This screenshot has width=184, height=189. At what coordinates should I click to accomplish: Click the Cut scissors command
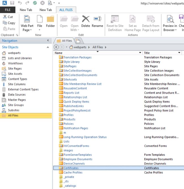pyautogui.click(x=8, y=17)
